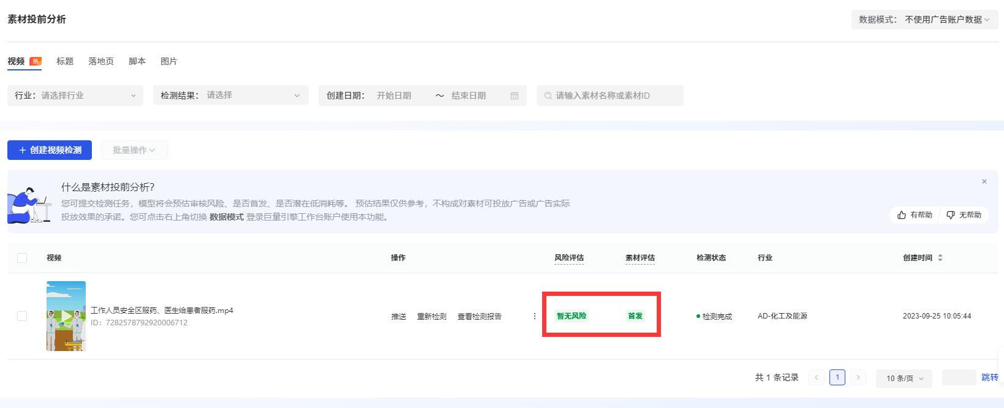Image resolution: width=1004 pixels, height=408 pixels.
Task: Click the 风险评估 column header
Action: coord(569,258)
